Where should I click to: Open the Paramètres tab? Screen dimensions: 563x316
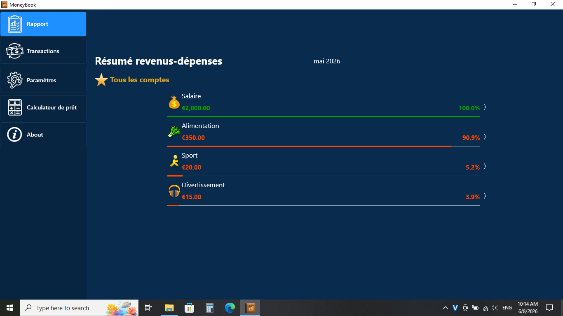[43, 80]
